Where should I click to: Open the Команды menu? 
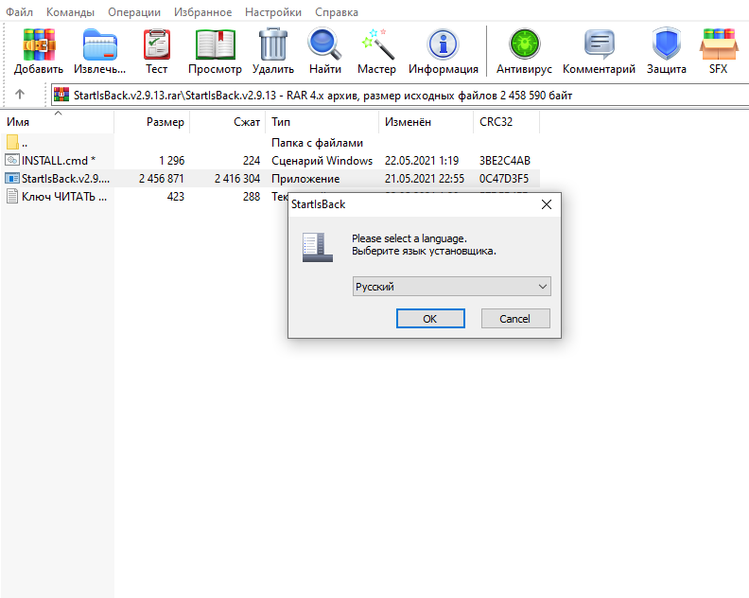[x=70, y=12]
